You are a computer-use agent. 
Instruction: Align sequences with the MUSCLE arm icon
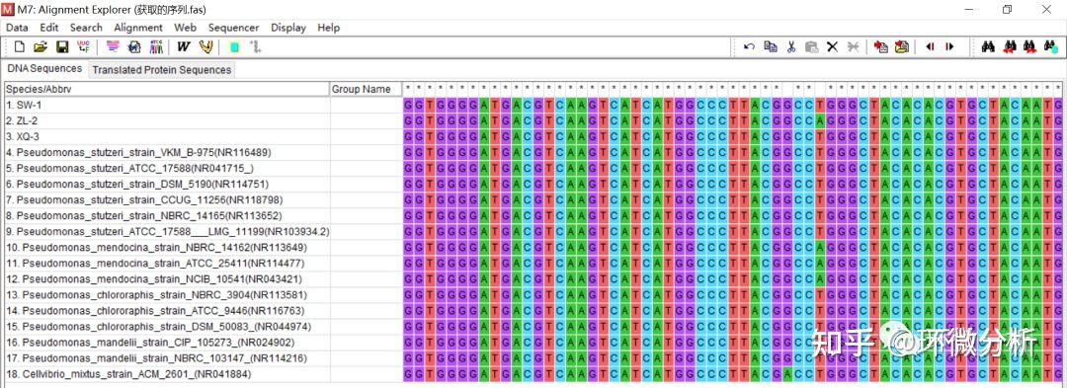tap(205, 46)
